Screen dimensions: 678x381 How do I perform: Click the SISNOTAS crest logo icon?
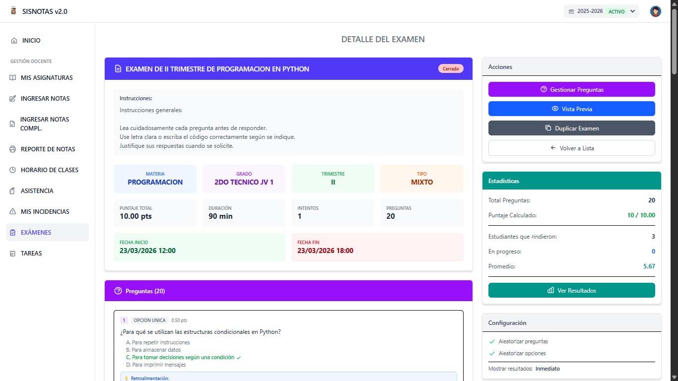coord(13,11)
